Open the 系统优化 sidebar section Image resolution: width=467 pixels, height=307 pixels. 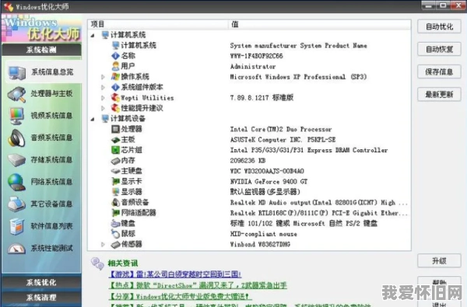pyautogui.click(x=41, y=282)
